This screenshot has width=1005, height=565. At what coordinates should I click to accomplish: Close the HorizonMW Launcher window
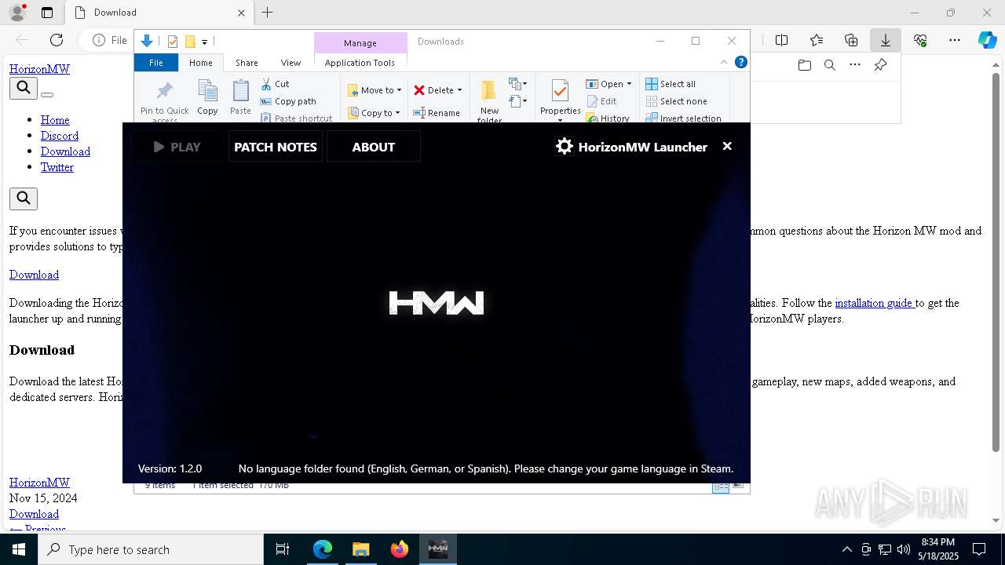coord(727,146)
